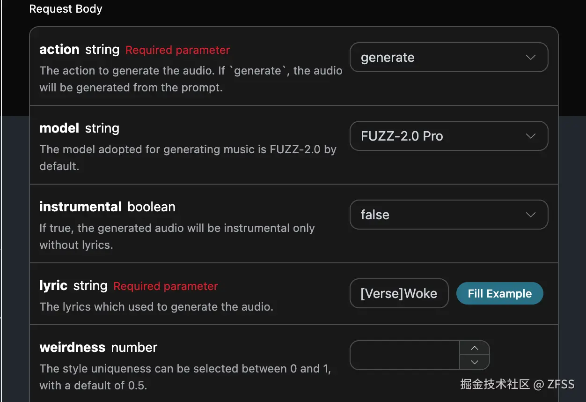Click the red "Required parameter" label beside lyric
Viewport: 586px width, 402px height.
pyautogui.click(x=166, y=286)
